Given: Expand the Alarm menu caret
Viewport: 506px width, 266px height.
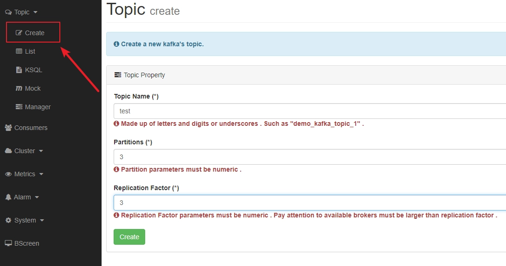Looking at the screenshot, I should tap(37, 197).
